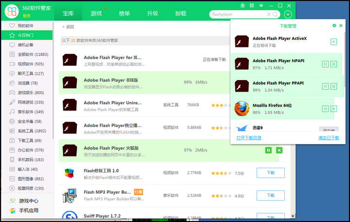Pause Adobe Flash Player PPAPI download
This screenshot has width=350, height=222.
click(325, 86)
